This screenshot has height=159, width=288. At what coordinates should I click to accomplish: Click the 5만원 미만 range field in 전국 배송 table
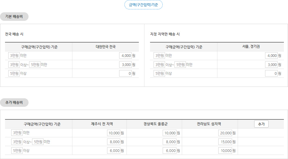[35, 65]
